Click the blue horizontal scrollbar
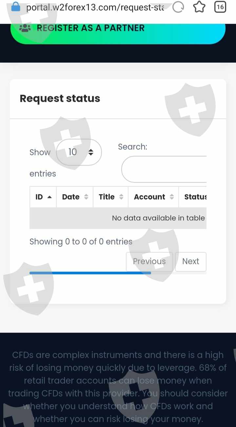The height and width of the screenshot is (427, 236). click(x=90, y=273)
